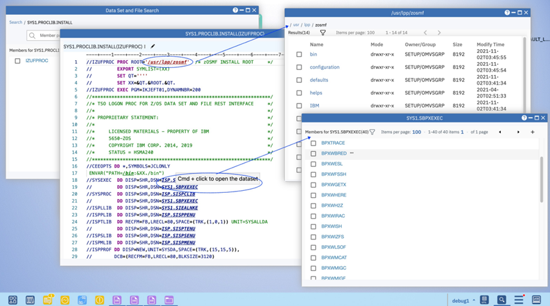
Task: Open the hamburger notifications menu in taskbar
Action: click(519, 300)
